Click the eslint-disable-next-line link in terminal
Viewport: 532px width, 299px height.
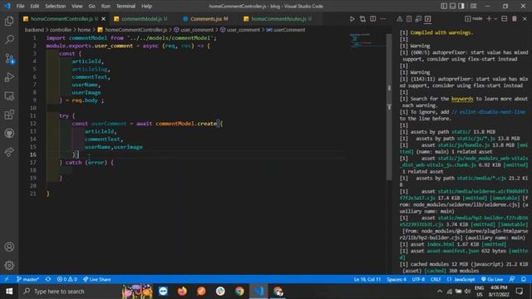pos(488,112)
